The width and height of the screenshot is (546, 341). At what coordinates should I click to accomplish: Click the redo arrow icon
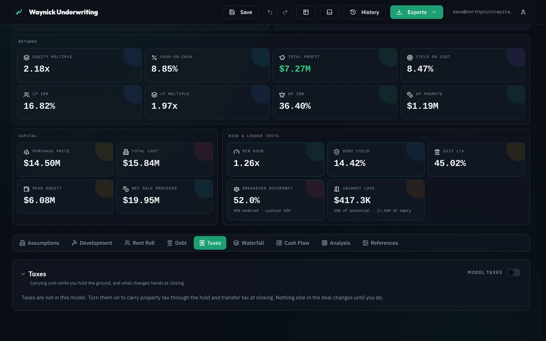click(285, 12)
